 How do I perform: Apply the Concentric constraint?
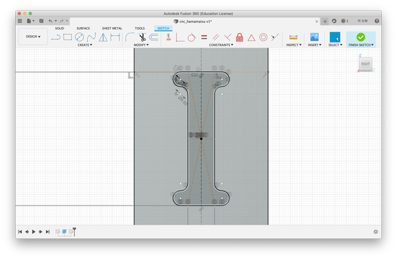pyautogui.click(x=263, y=38)
